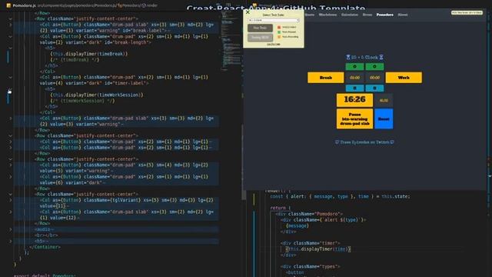Expand the folded Col with className tglVariant

(x=10, y=200)
